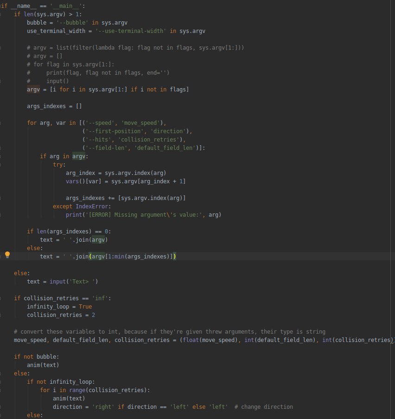The height and width of the screenshot is (419, 395).
Task: Click the "# convert these variables to int" comment
Action: pos(170,332)
